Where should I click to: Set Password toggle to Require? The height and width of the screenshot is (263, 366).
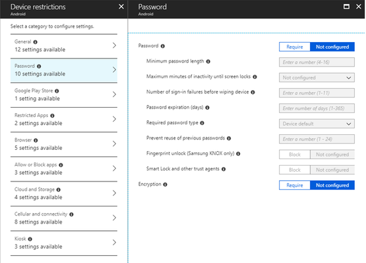click(295, 47)
